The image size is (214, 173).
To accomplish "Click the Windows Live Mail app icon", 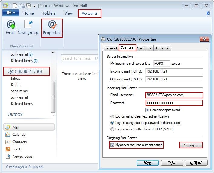I will (x=5, y=5).
